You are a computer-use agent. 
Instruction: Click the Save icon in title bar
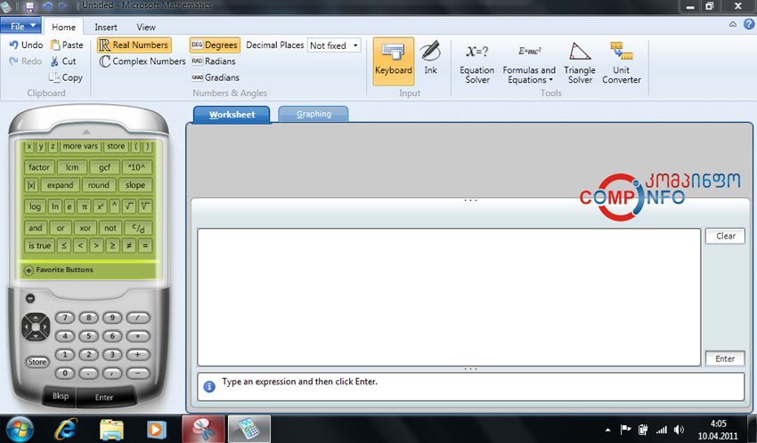(x=30, y=6)
